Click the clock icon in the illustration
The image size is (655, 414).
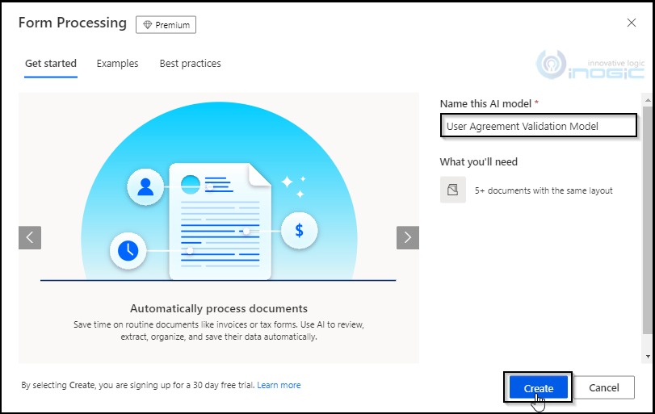tap(128, 250)
